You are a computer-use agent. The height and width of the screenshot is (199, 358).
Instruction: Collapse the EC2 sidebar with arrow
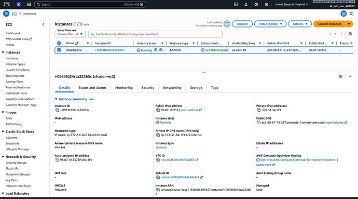[44, 24]
